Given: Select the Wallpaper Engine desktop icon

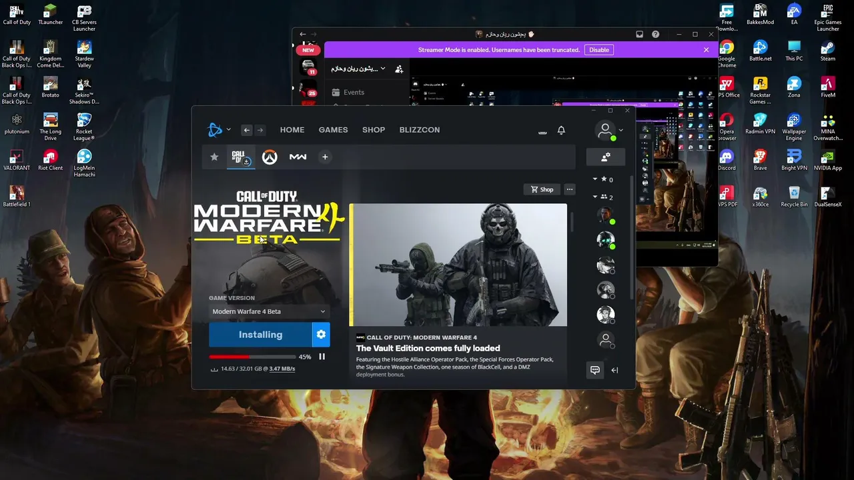Looking at the screenshot, I should (x=794, y=127).
